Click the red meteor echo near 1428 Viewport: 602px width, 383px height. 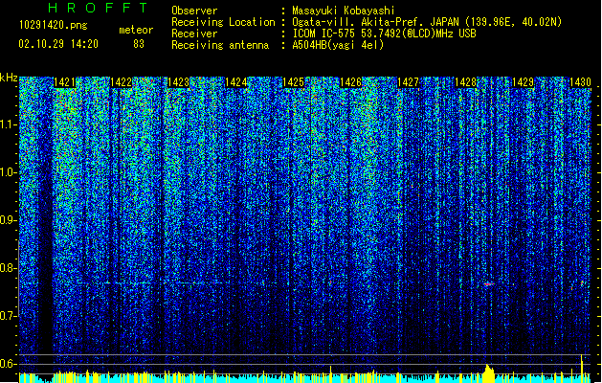click(489, 283)
